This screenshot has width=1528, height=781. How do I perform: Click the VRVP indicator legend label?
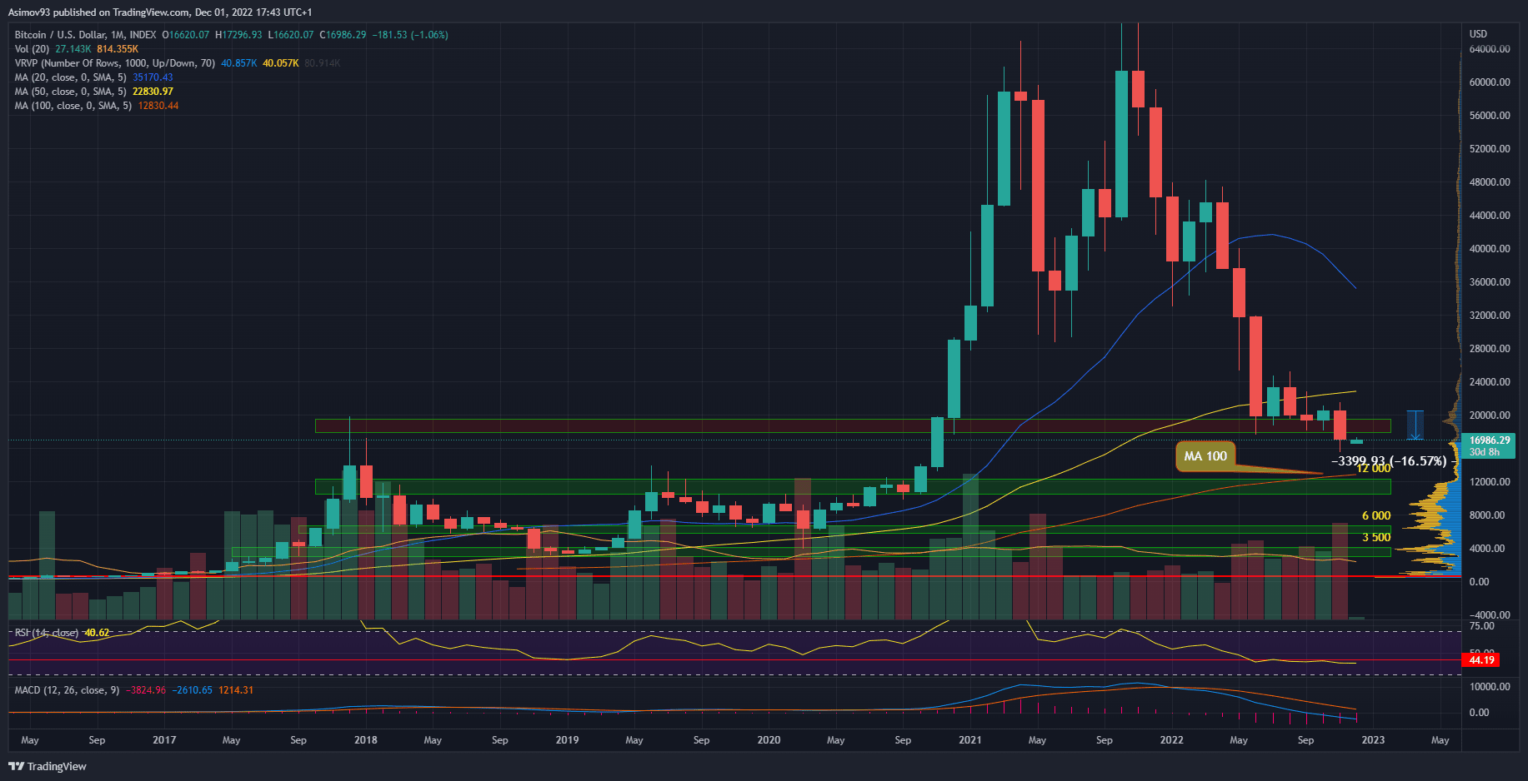(x=114, y=63)
